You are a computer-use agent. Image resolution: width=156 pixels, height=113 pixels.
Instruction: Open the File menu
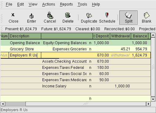pos(9,4)
